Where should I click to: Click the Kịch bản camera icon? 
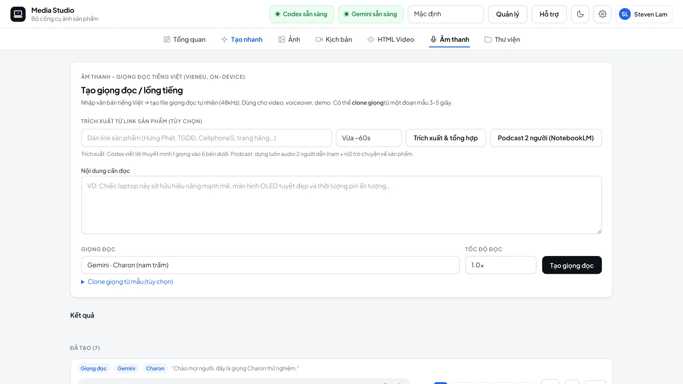click(x=319, y=39)
